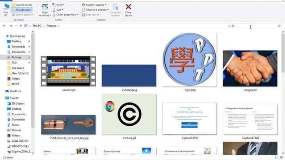Open Kind filter dropdown
This screenshot has height=160, width=285.
point(58,5)
